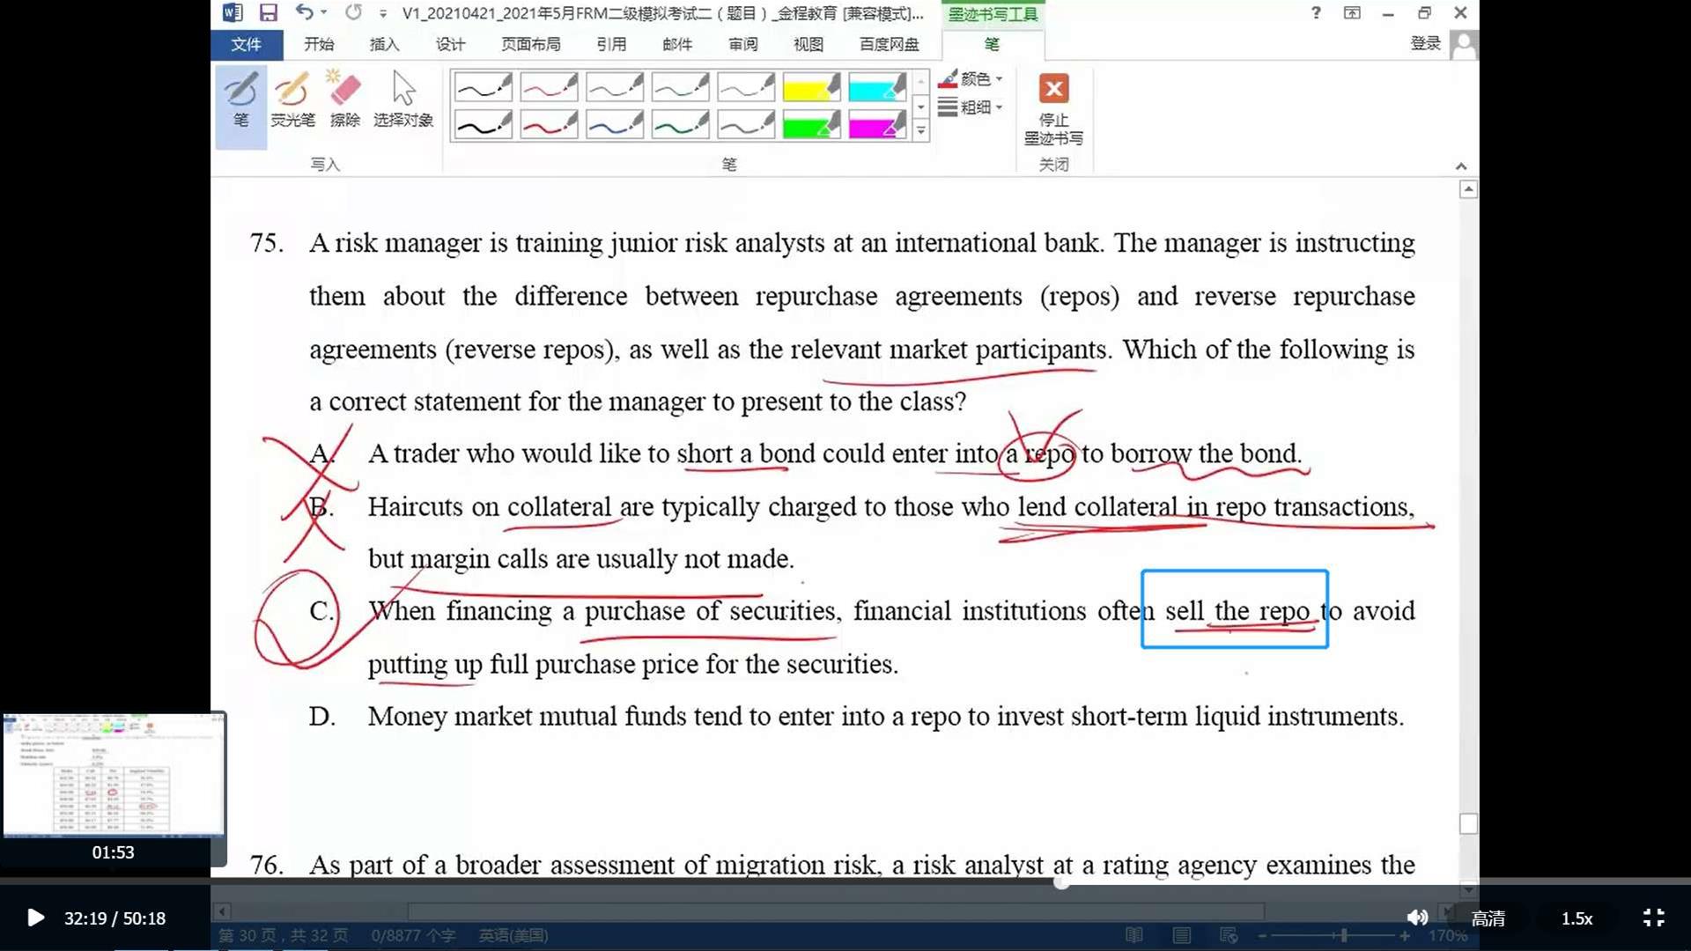Pick the red pen in top row

(x=549, y=87)
